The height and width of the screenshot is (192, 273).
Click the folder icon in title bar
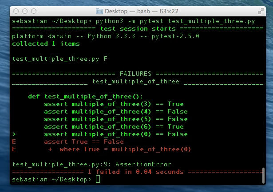(99, 11)
